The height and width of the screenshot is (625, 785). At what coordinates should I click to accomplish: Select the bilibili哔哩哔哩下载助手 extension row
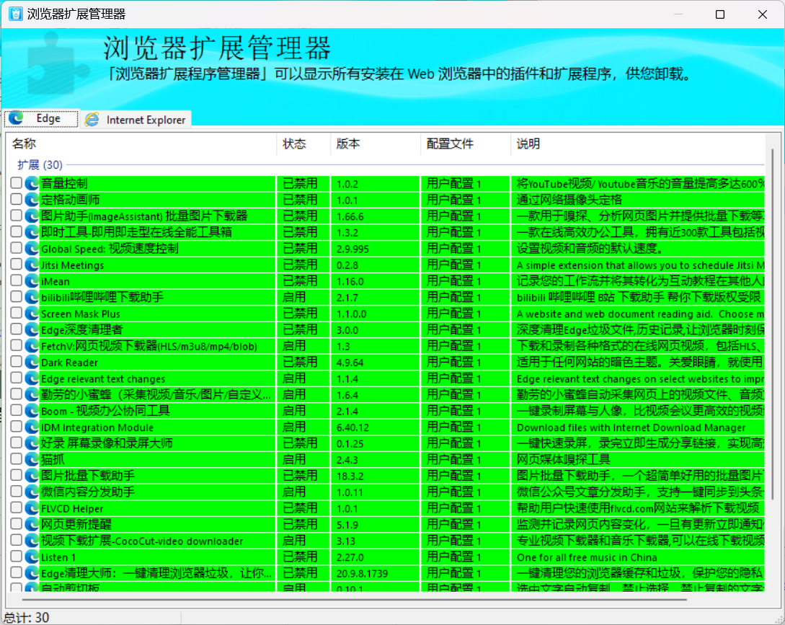[x=102, y=297]
